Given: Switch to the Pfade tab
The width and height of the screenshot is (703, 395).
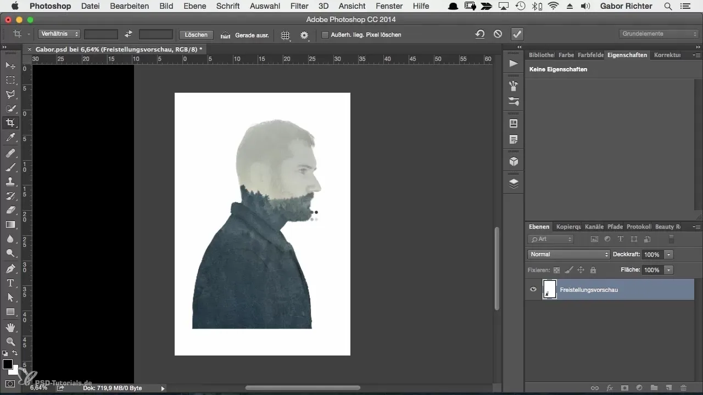Looking at the screenshot, I should point(615,227).
